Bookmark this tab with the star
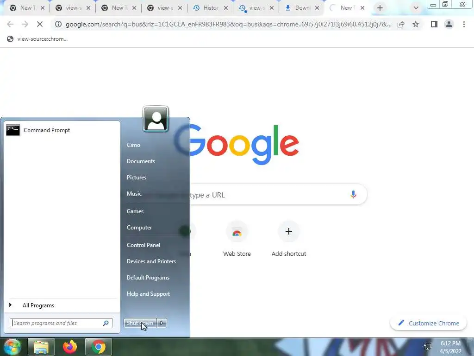 [x=416, y=24]
